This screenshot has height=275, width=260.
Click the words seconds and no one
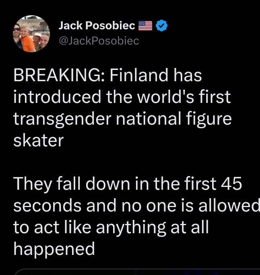click(95, 205)
